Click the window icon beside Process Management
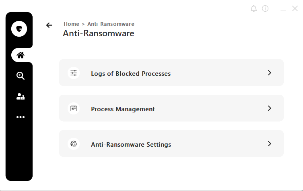 74,108
